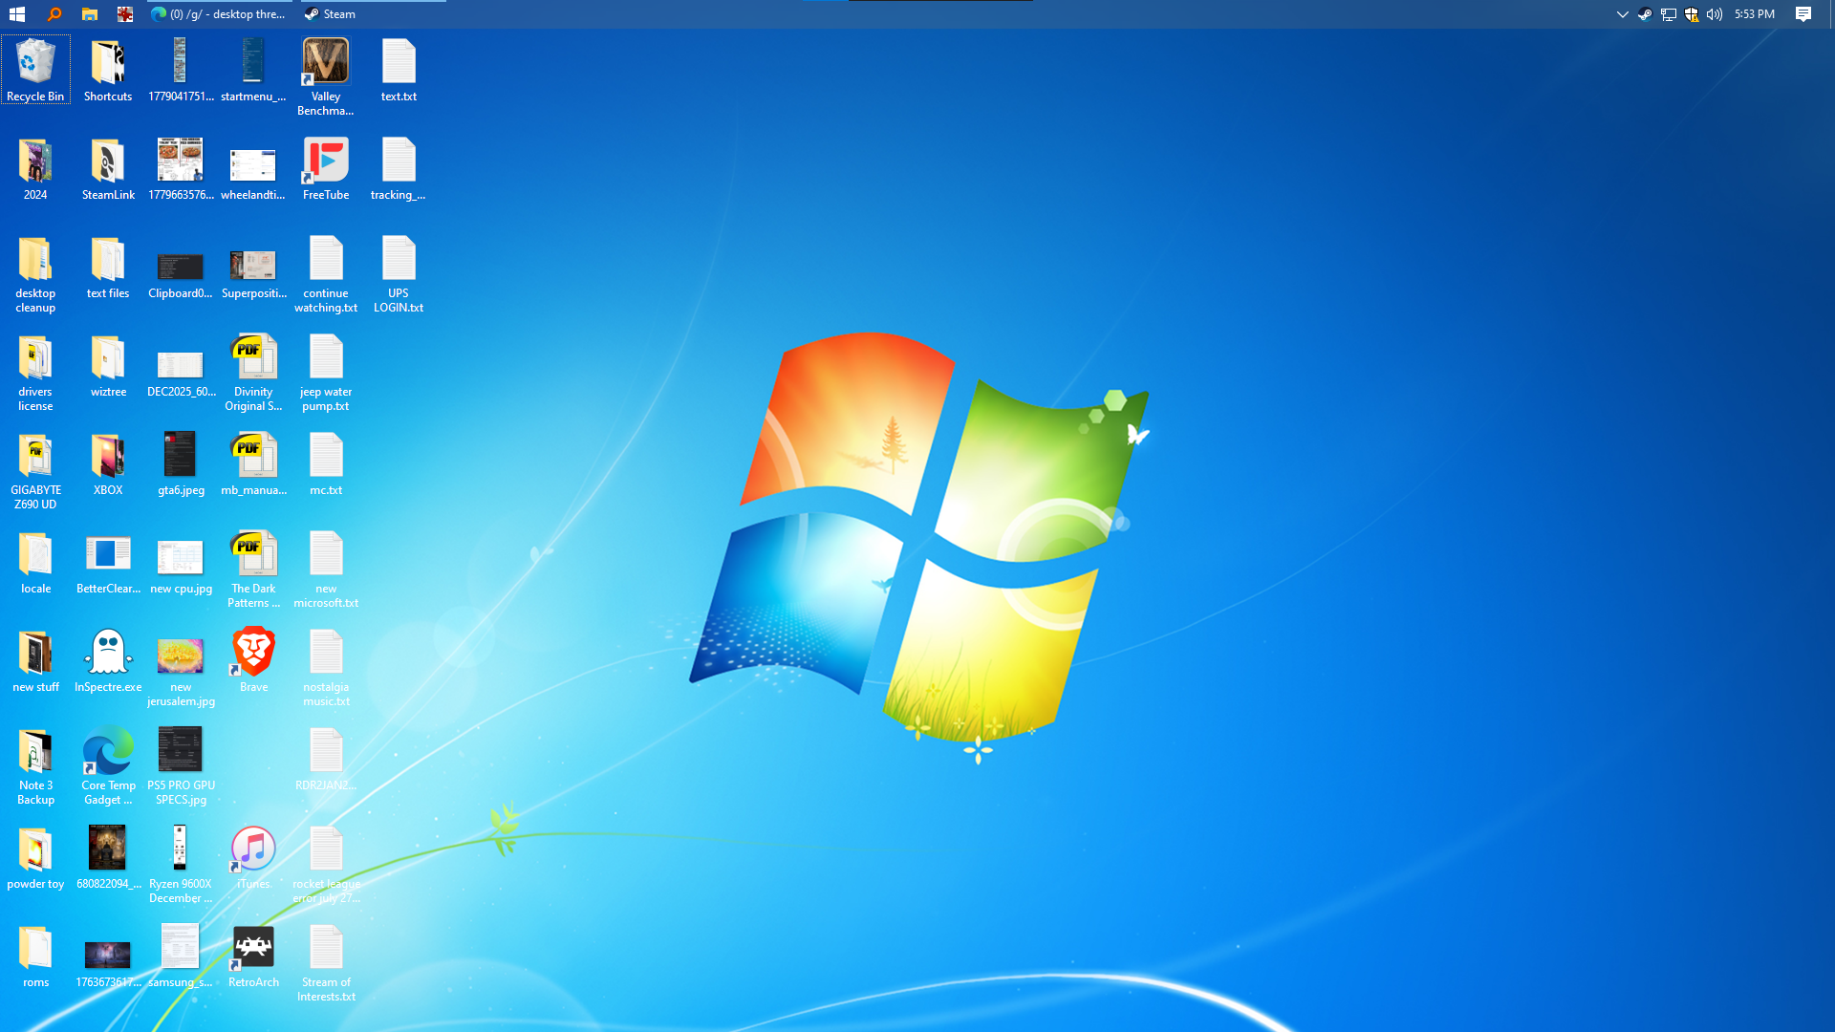
Task: Select the mb_manua... PDF file
Action: (253, 464)
